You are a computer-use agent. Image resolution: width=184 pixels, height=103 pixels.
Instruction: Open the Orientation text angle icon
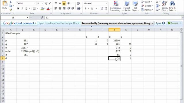tap(69, 3)
